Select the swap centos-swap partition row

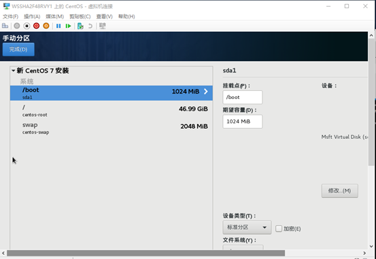(112, 128)
